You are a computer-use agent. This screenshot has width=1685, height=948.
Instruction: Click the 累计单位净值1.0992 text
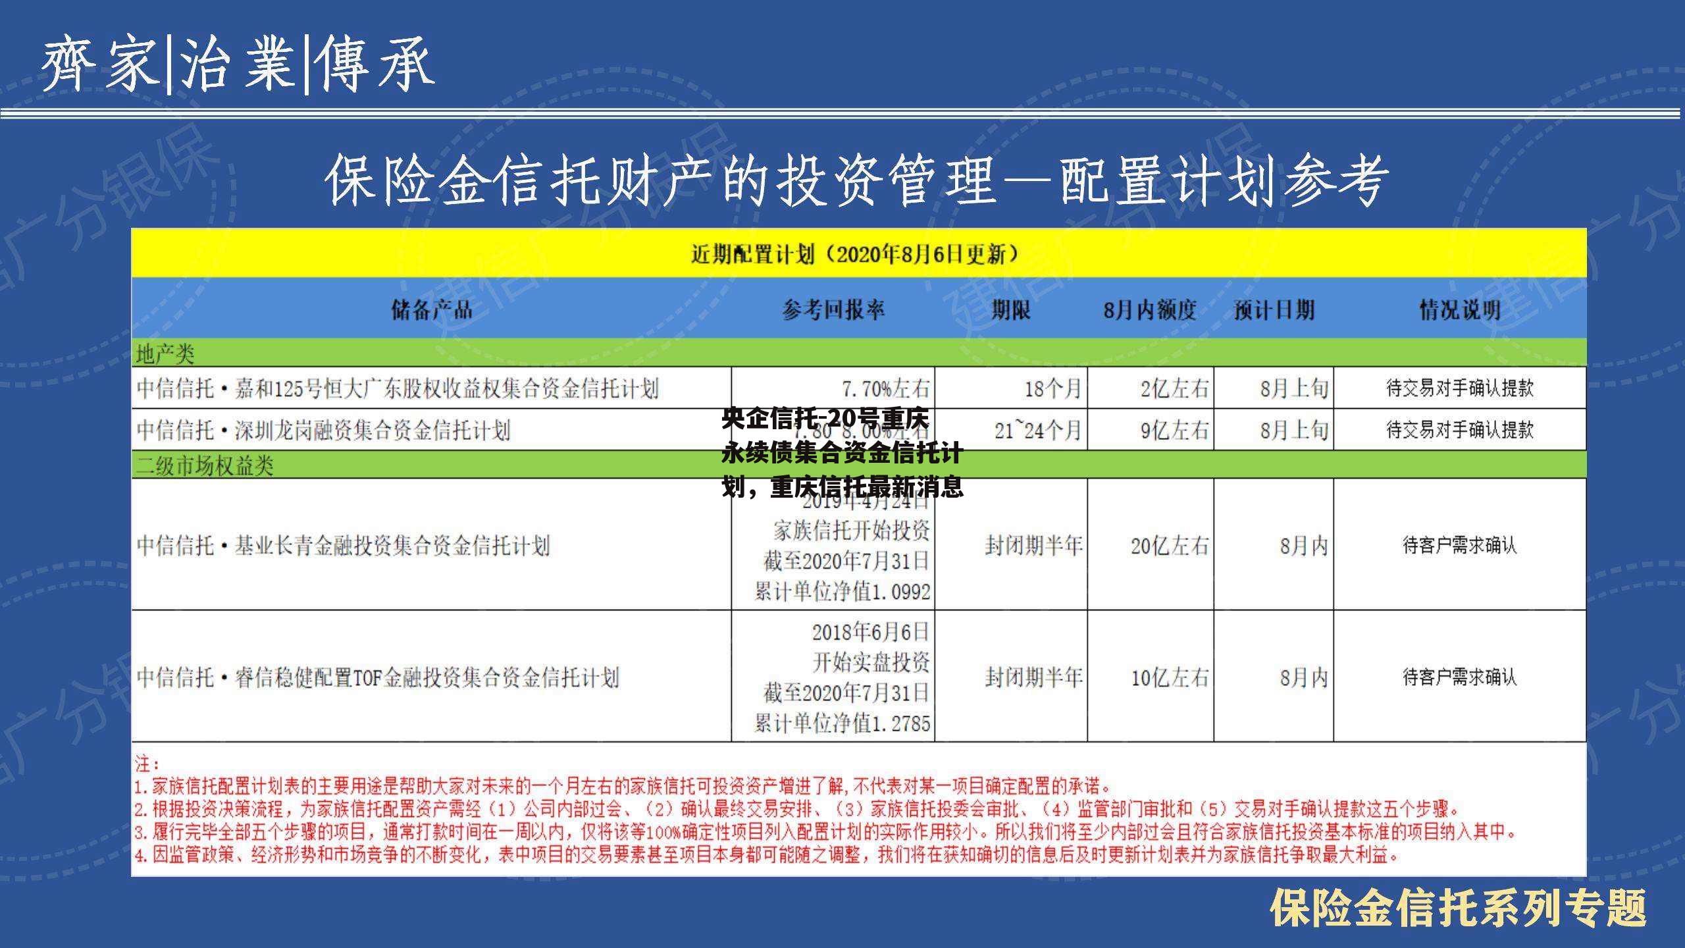click(x=842, y=591)
